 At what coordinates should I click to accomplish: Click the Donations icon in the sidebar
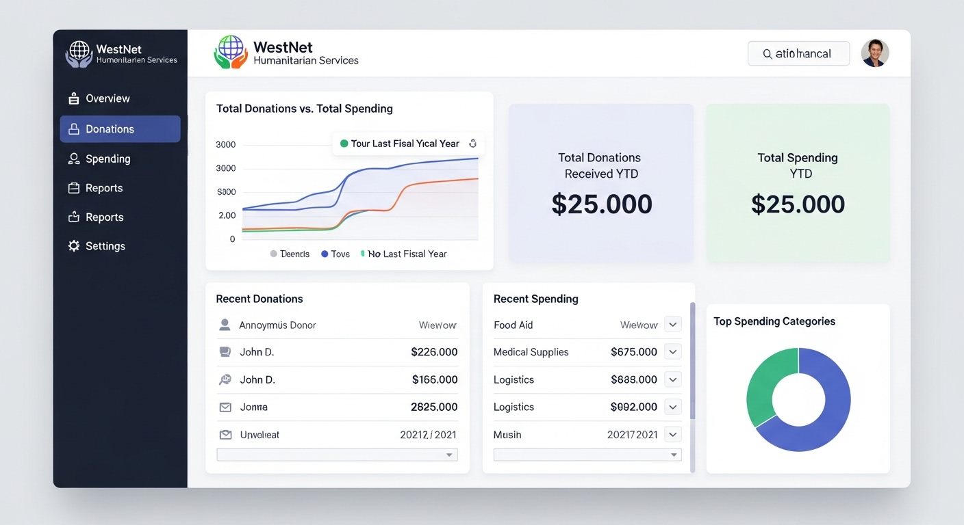pyautogui.click(x=74, y=129)
